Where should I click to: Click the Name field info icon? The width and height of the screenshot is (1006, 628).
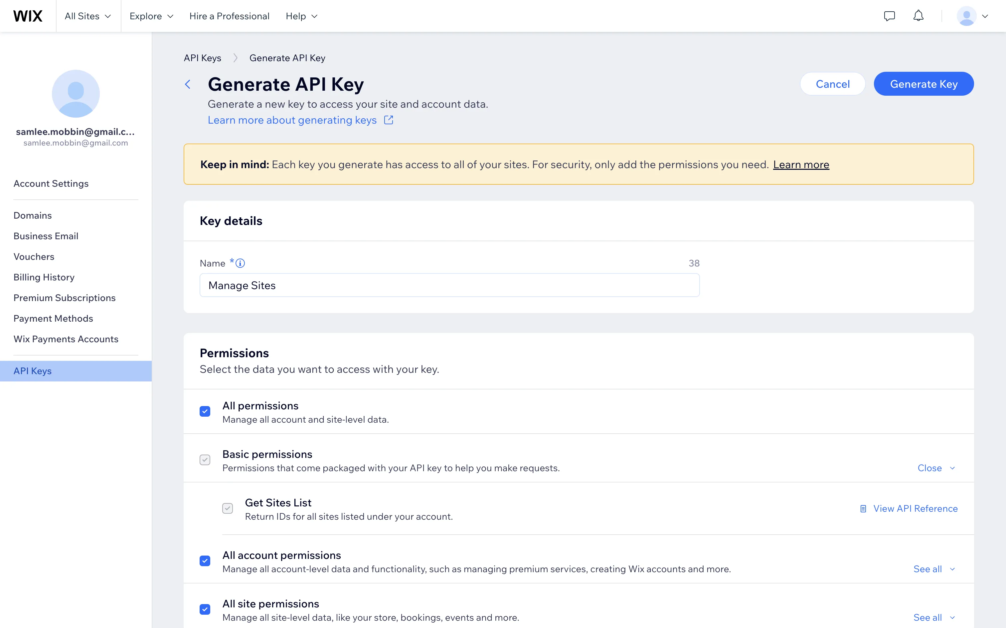coord(240,263)
